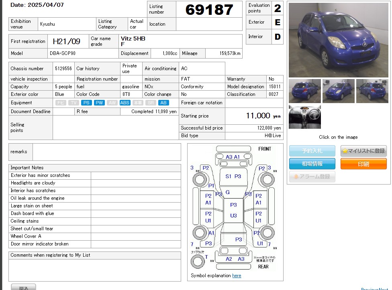392x290 pixels.
Task: Click the 'Dash board with glue' note
Action: (32, 213)
